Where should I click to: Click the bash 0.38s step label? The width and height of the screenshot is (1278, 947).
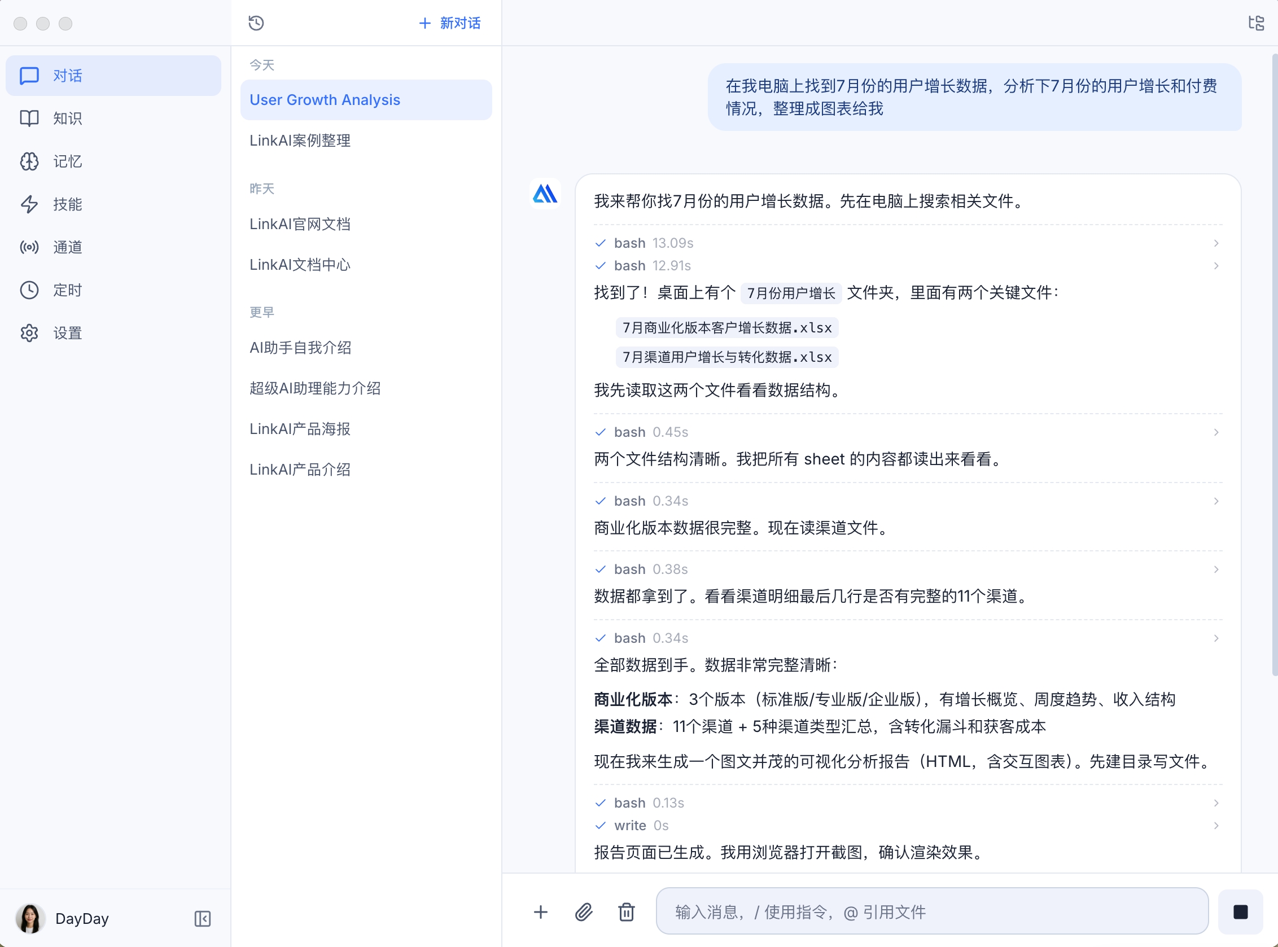click(651, 569)
